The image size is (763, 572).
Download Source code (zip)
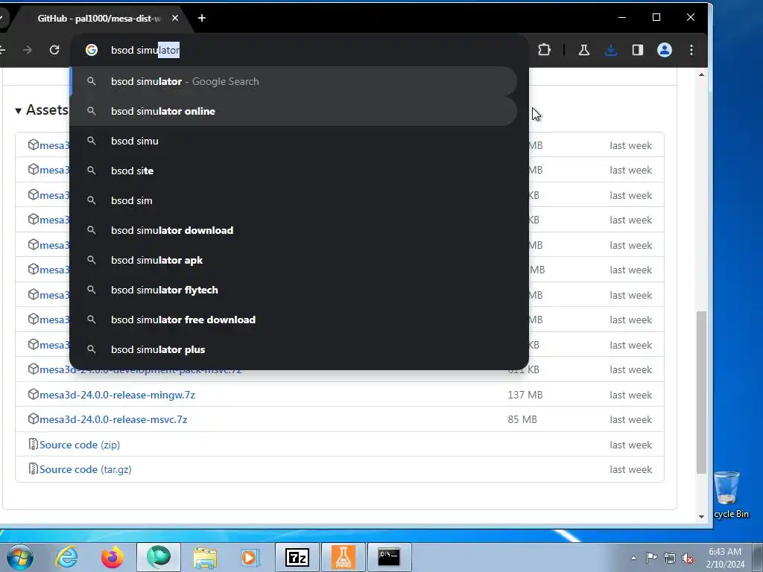(80, 445)
